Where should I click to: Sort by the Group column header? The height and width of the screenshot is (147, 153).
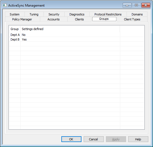[x=15, y=29]
